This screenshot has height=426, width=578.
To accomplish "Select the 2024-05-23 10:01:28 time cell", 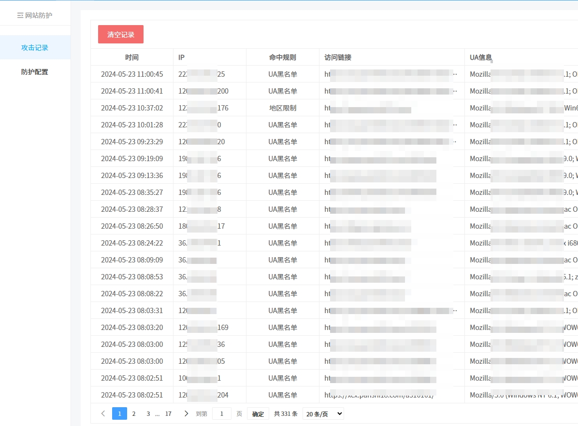I will (x=132, y=124).
